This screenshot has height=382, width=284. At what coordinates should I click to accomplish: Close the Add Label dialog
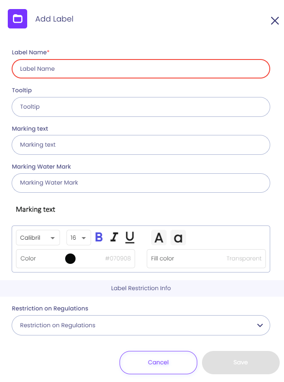click(275, 21)
